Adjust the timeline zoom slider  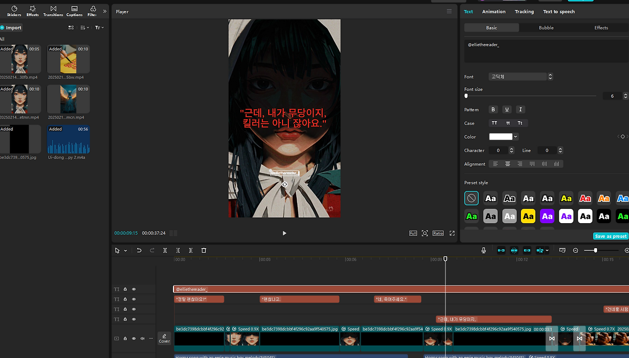[596, 251]
